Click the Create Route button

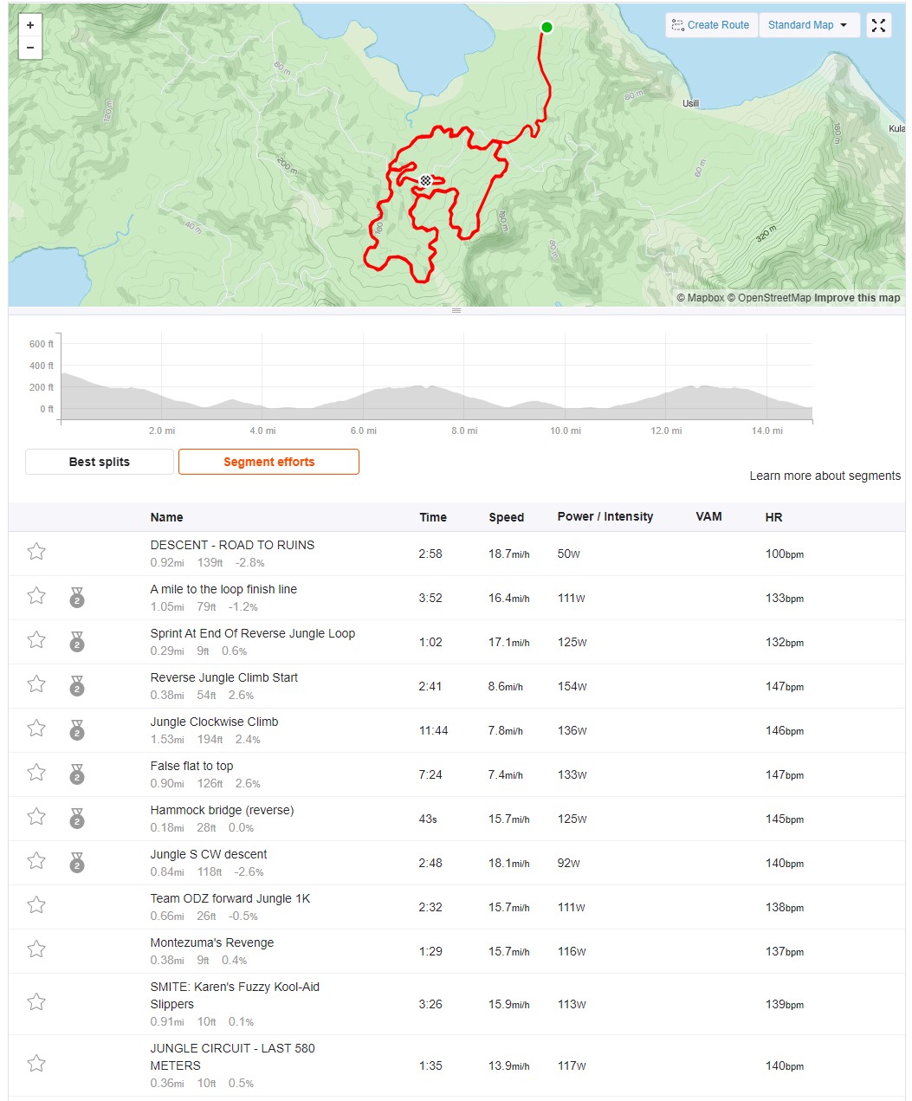coord(711,25)
